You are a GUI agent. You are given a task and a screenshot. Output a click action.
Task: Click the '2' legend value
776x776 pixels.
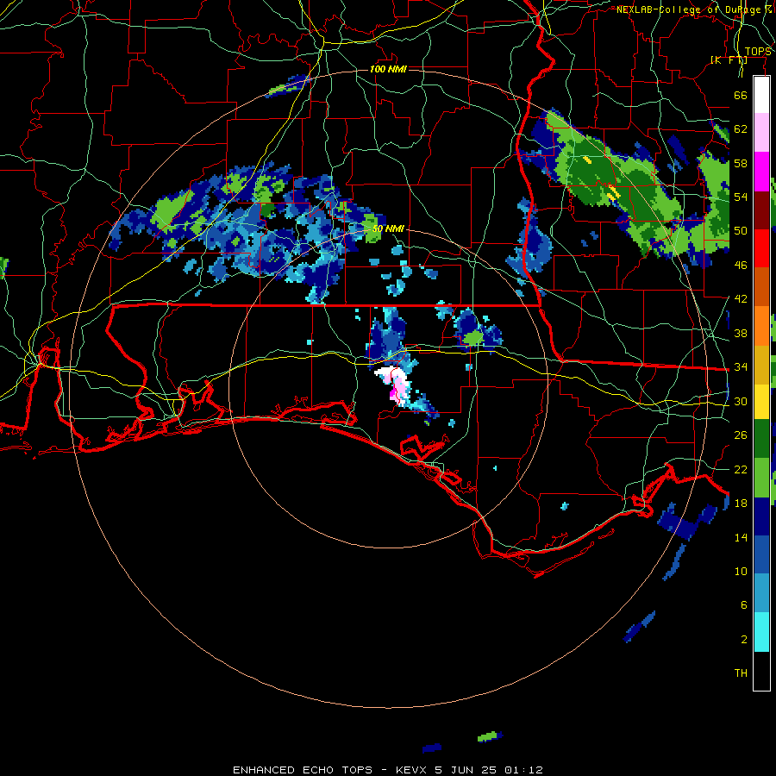click(743, 640)
